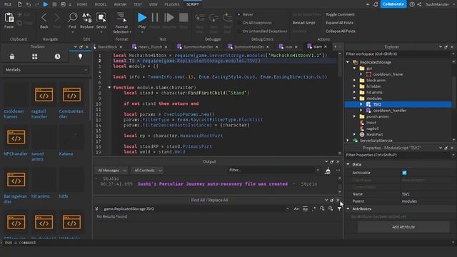Screen dimensions: 457x257
Task: Click the Output Filter input field
Action: tap(273, 170)
